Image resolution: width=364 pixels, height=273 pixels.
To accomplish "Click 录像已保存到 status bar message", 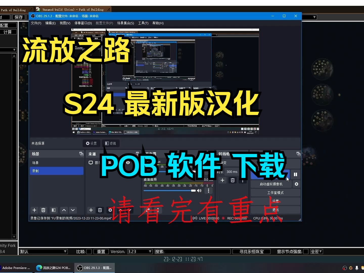I will point(71,218).
